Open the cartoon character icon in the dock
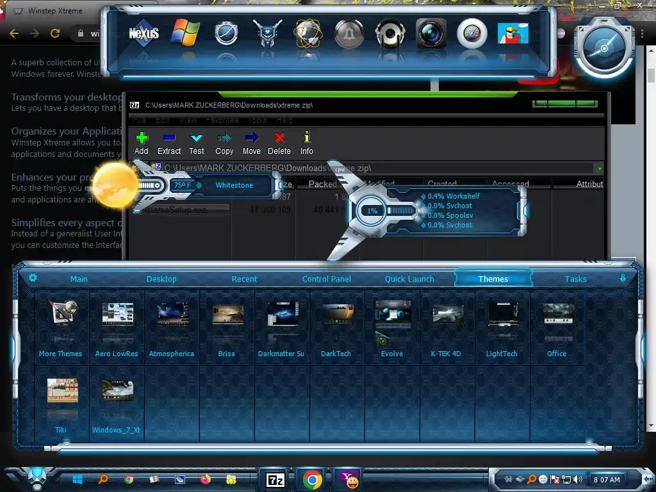 (513, 33)
